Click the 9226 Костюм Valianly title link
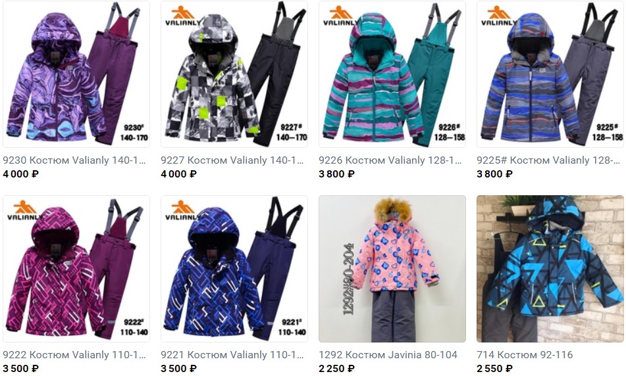The height and width of the screenshot is (376, 626). (390, 160)
